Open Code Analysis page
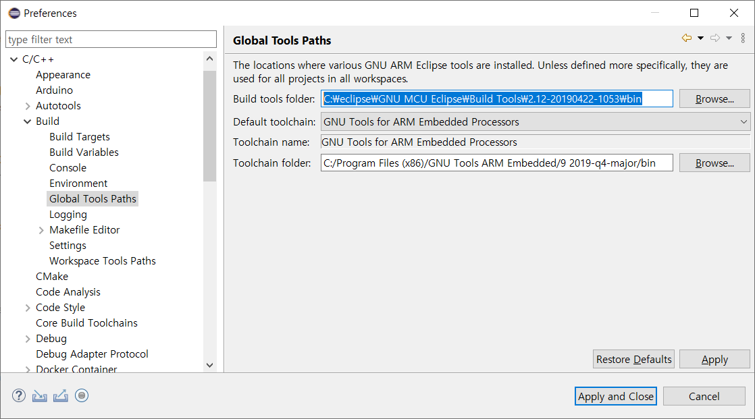 [x=68, y=292]
